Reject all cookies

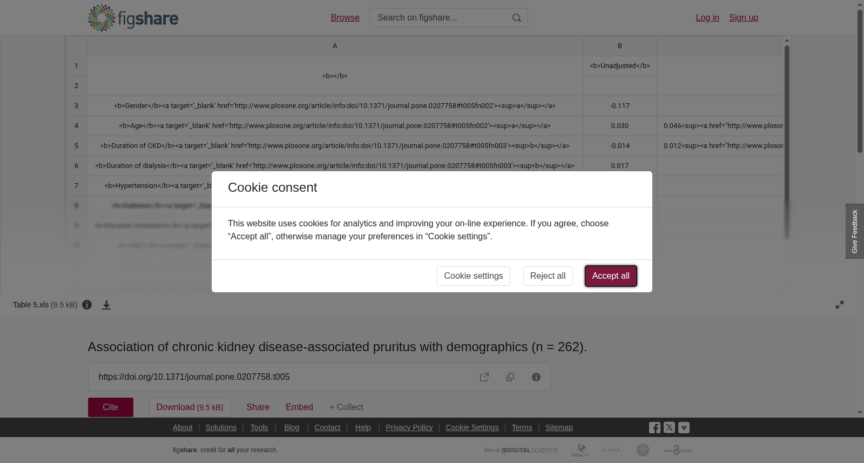pyautogui.click(x=548, y=276)
